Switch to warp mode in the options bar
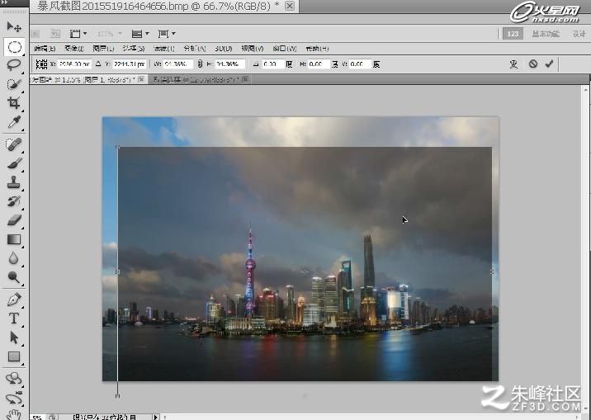The height and width of the screenshot is (420, 591). [x=513, y=64]
